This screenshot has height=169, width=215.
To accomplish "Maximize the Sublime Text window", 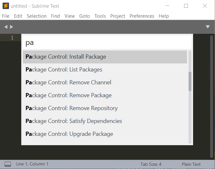I will [x=186, y=6].
